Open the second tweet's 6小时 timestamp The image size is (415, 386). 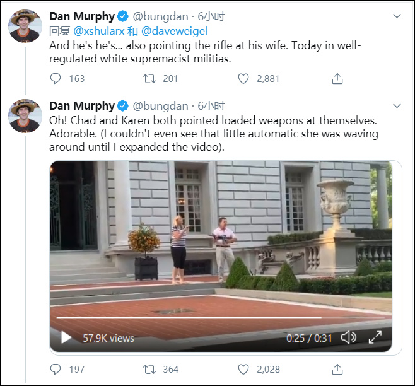[211, 106]
